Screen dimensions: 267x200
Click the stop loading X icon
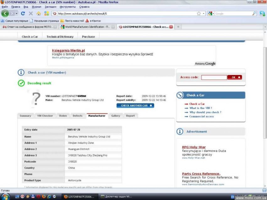pyautogui.click(x=31, y=14)
